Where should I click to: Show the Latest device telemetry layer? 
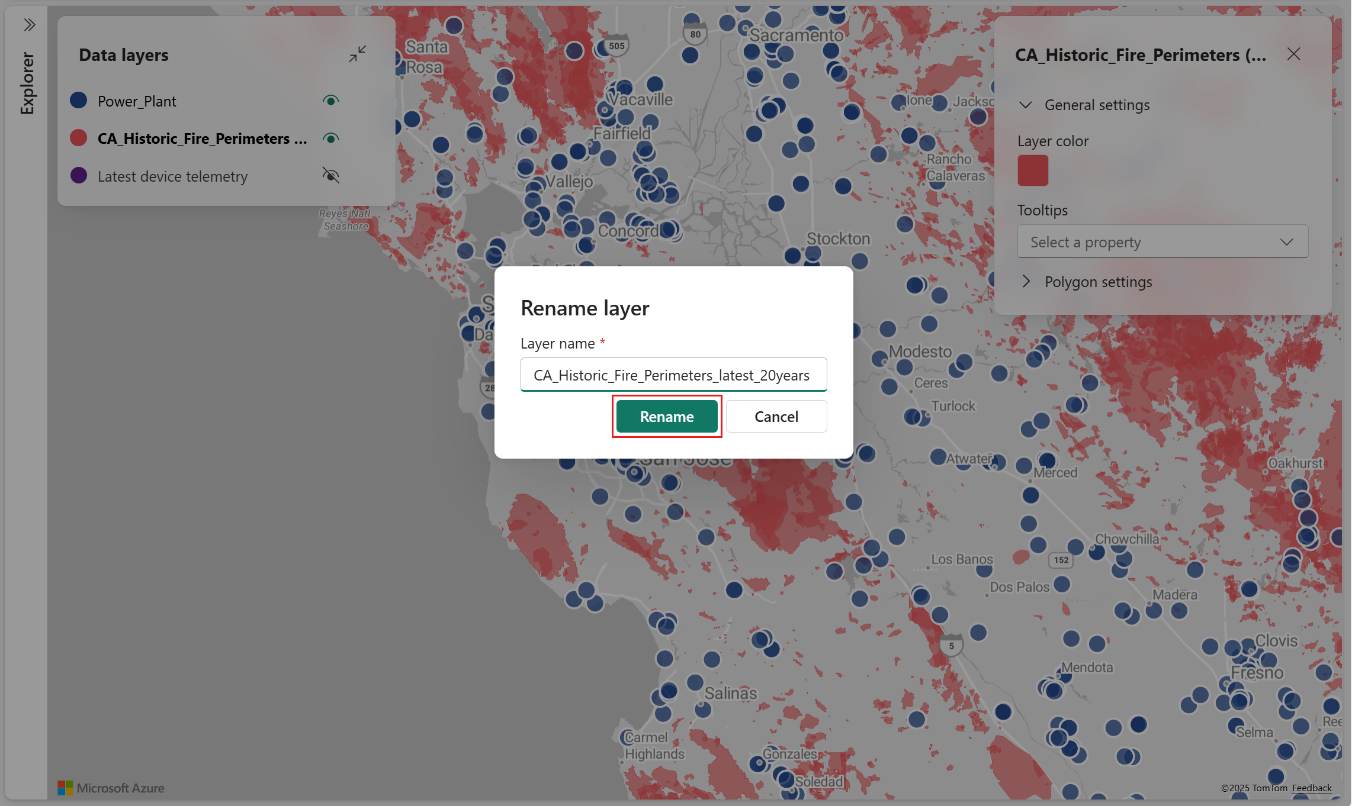[x=330, y=175]
